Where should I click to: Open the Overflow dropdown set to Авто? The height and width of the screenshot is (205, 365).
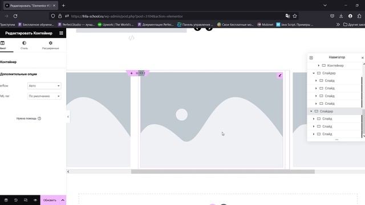tap(44, 86)
